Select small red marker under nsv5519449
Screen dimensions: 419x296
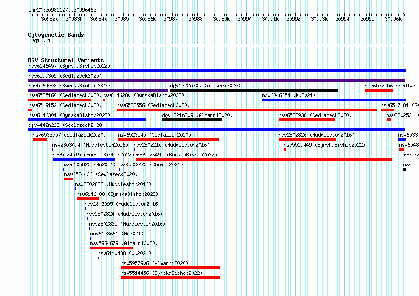[x=285, y=149]
